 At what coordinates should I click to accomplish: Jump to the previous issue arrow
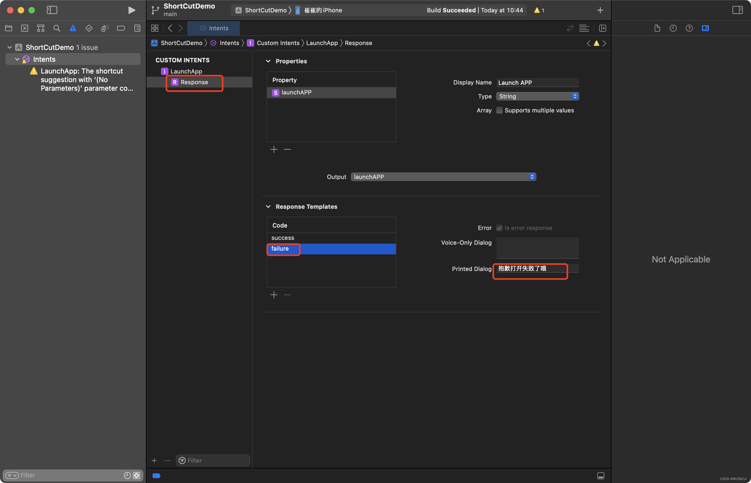588,43
